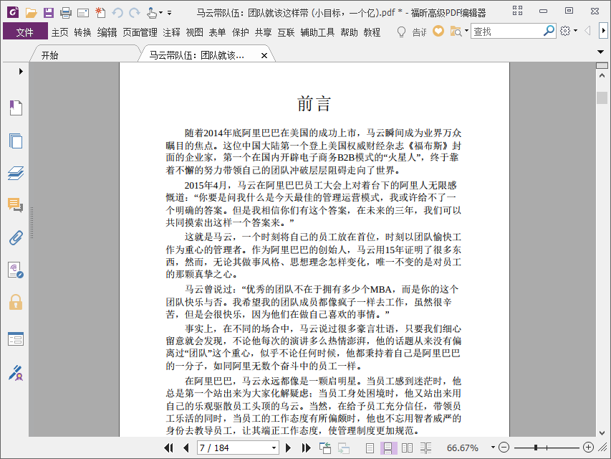This screenshot has height=459, width=611.
Task: Open the 共享 ribbon tab
Action: (263, 32)
